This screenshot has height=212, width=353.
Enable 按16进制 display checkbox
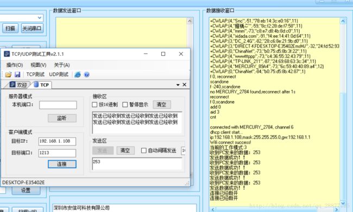tap(95, 105)
